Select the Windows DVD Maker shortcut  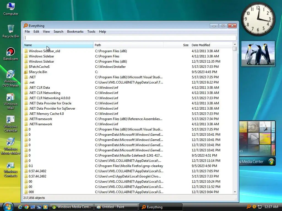(11, 78)
